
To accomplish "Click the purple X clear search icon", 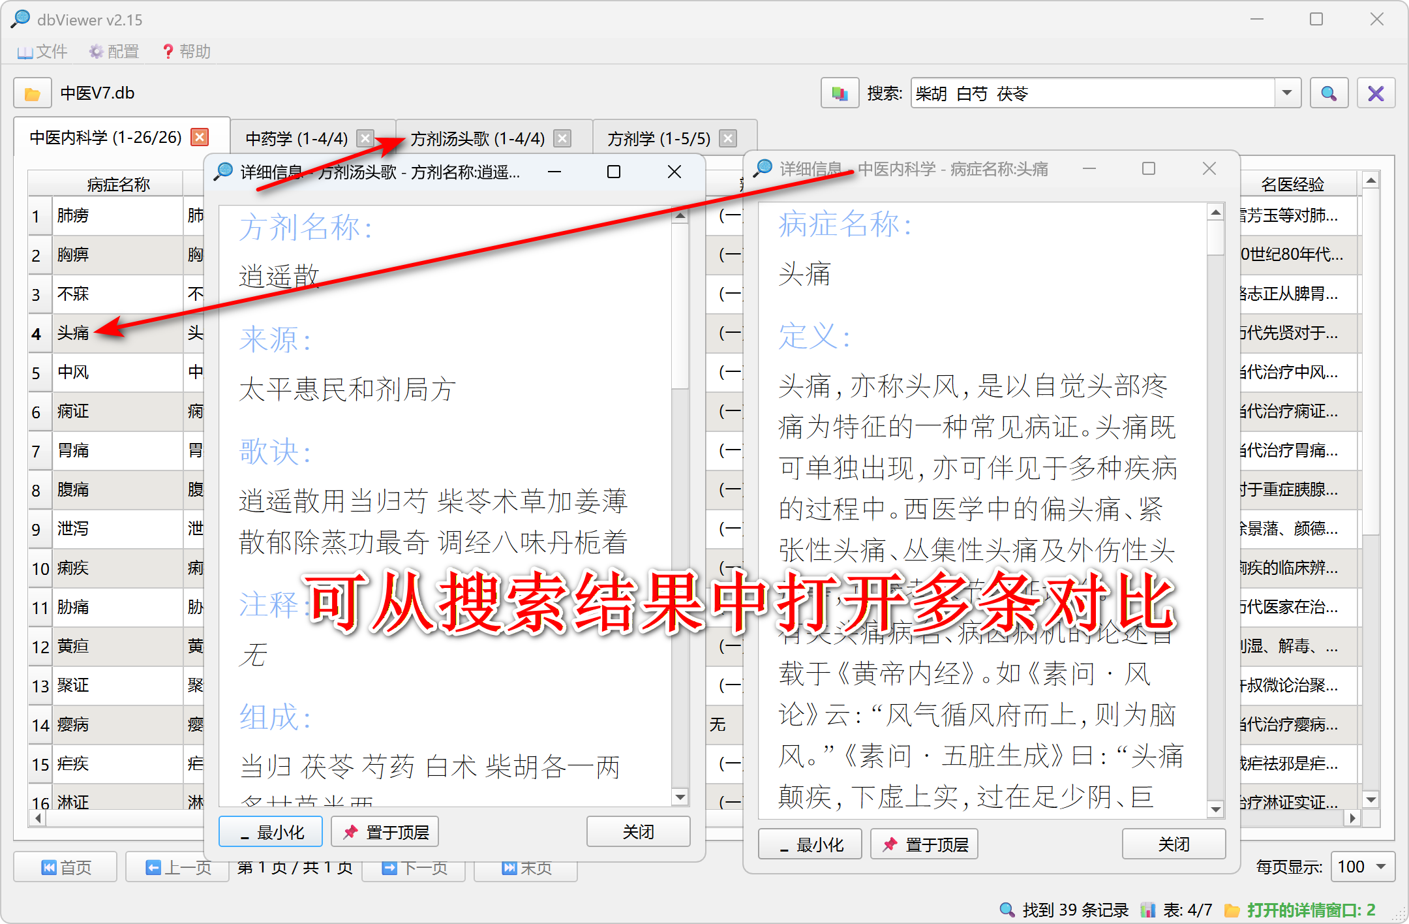I will (x=1376, y=93).
